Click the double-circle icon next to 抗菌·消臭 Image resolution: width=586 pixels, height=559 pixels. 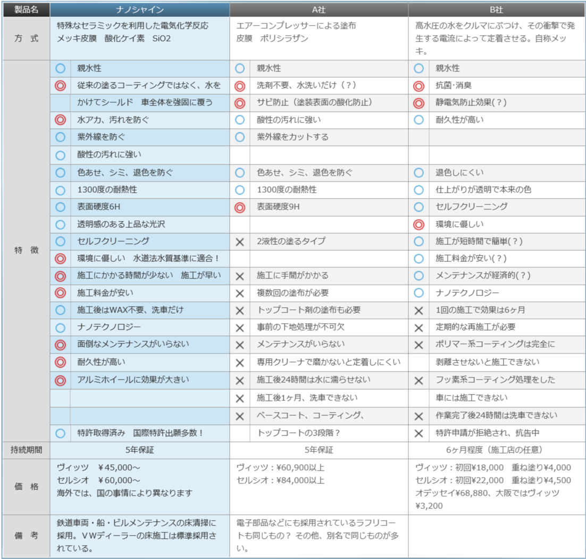(x=418, y=86)
